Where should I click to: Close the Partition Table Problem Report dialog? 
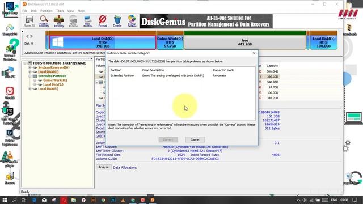click(x=254, y=53)
